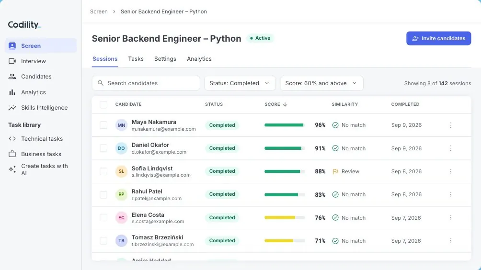Open row menu for Elena Costa
This screenshot has width=481, height=270.
pyautogui.click(x=451, y=218)
